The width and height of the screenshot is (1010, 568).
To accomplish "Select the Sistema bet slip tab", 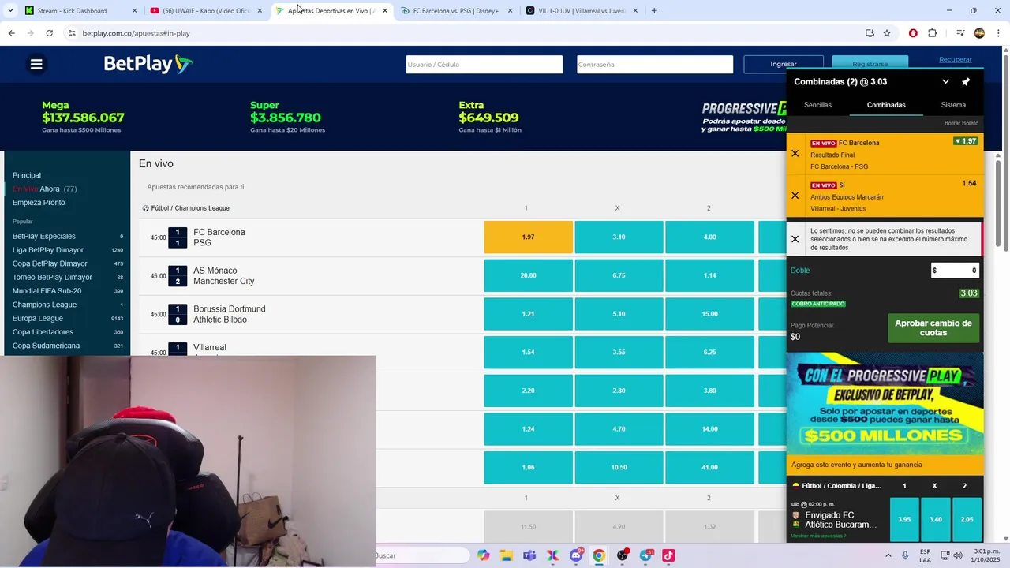I will point(953,105).
